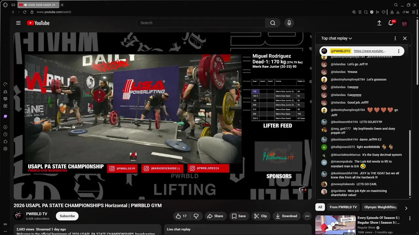Open sidebar player icon
The width and height of the screenshot is (419, 235).
pyautogui.click(x=5, y=127)
